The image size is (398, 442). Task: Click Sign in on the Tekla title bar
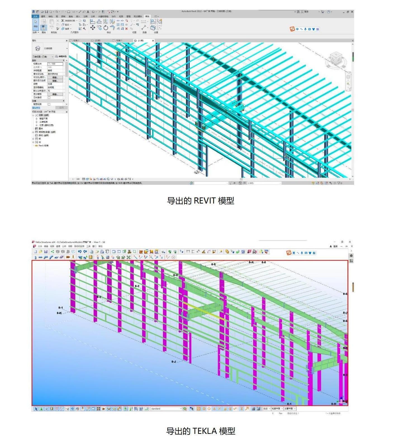coord(334,246)
